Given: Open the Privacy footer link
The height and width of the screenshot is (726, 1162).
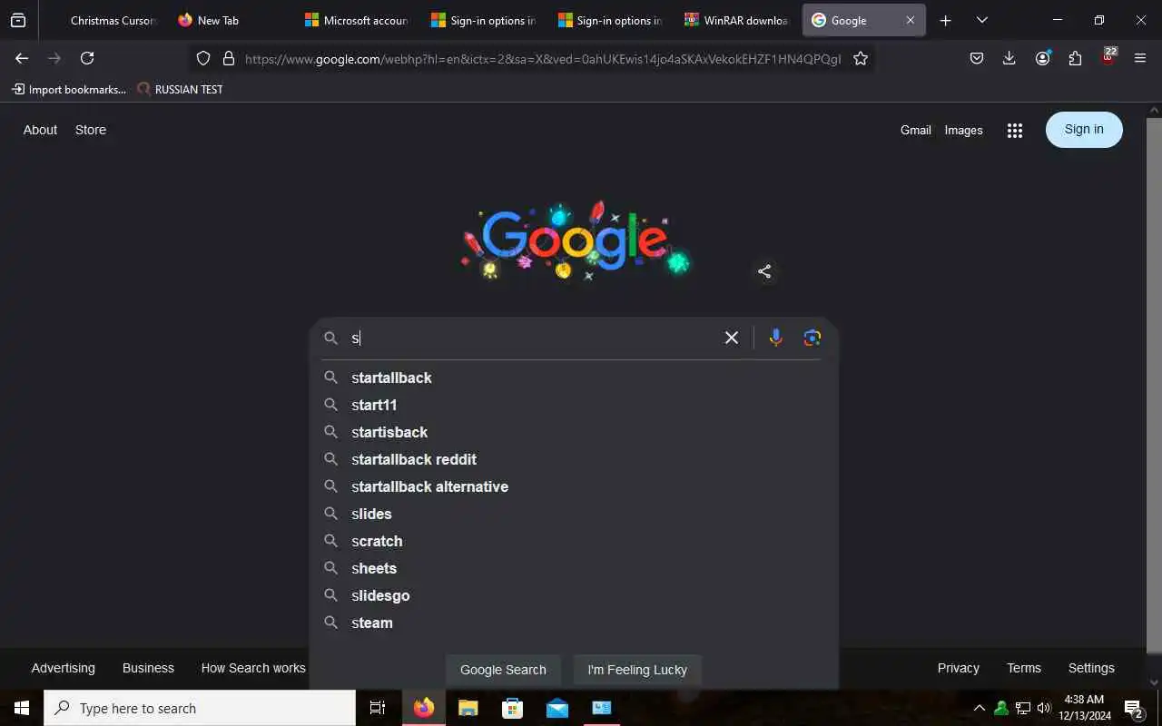Looking at the screenshot, I should pos(958,668).
